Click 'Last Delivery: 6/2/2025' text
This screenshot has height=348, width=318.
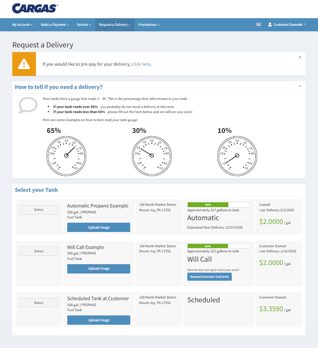(277, 210)
